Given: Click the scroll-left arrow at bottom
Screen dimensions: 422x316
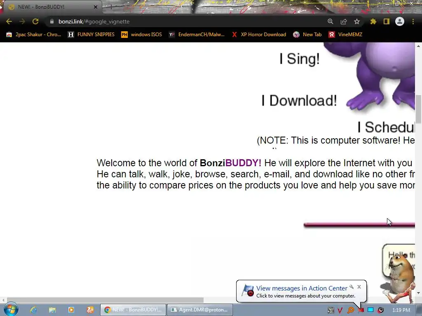Looking at the screenshot, I should pos(3,300).
